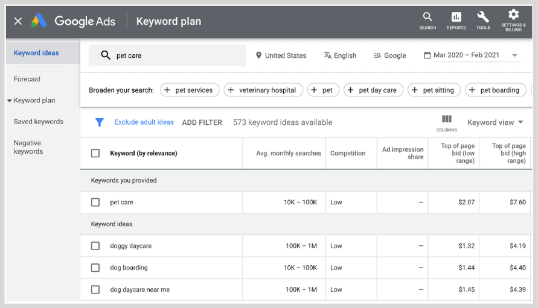Collapse the Keyword plan sidebar section
538x308 pixels.
(9, 101)
